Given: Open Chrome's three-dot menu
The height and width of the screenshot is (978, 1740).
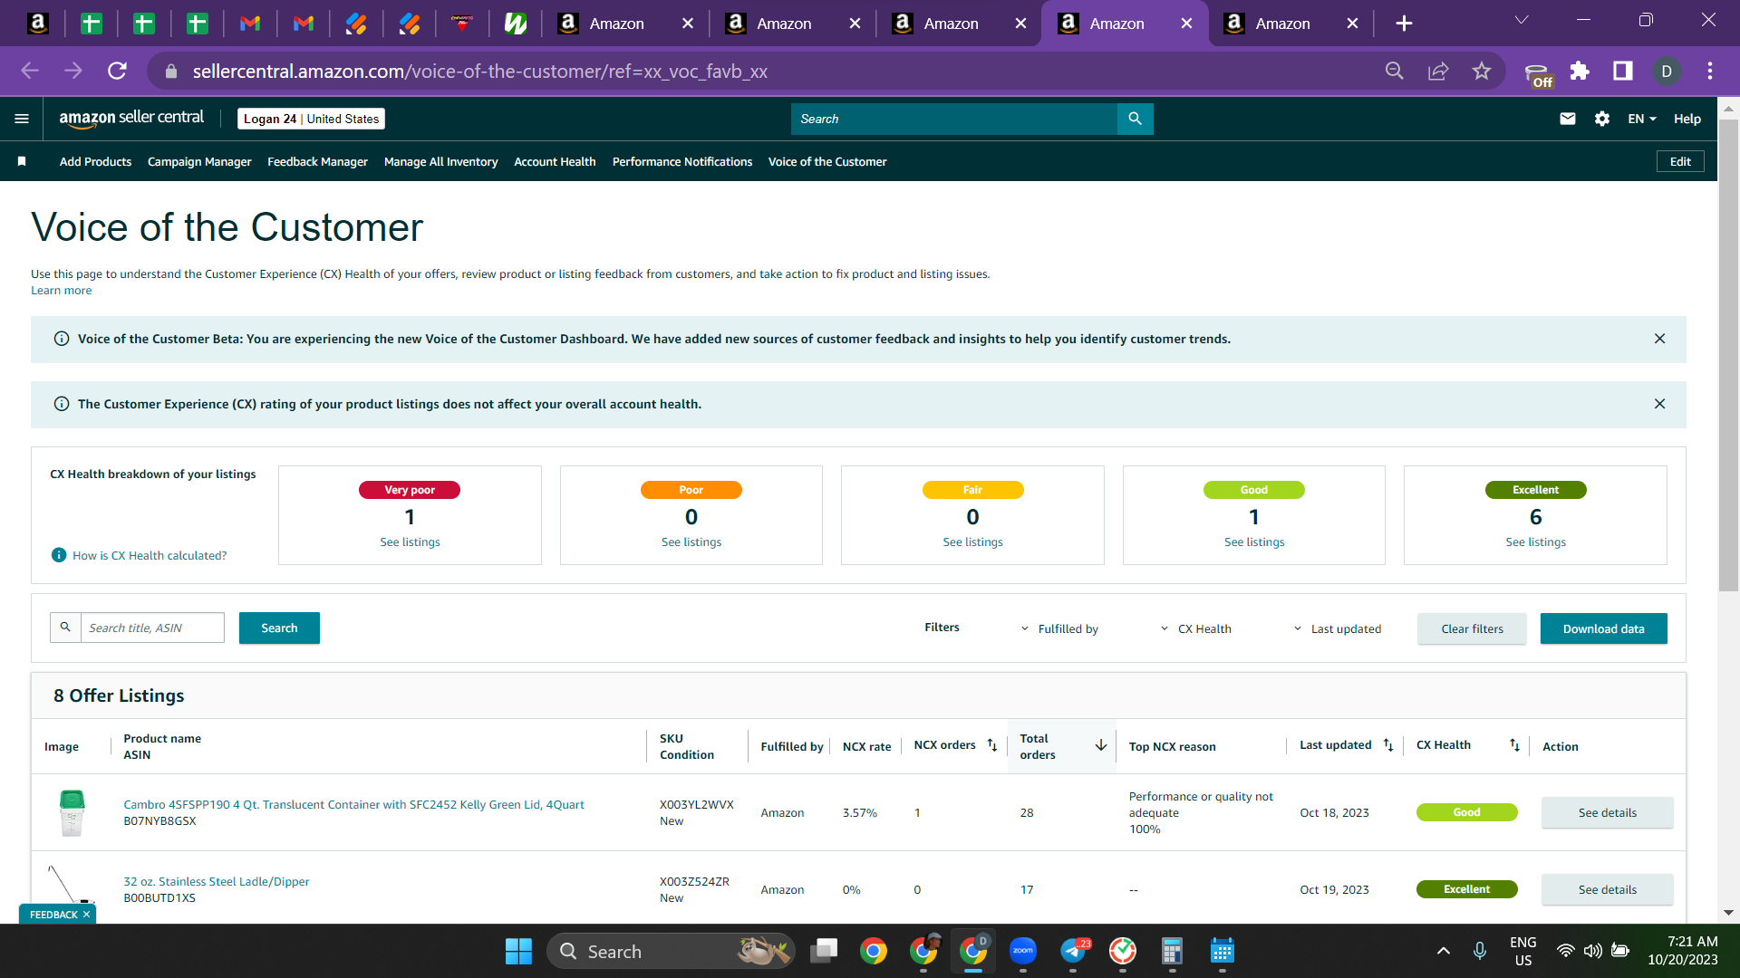Looking at the screenshot, I should [x=1710, y=71].
